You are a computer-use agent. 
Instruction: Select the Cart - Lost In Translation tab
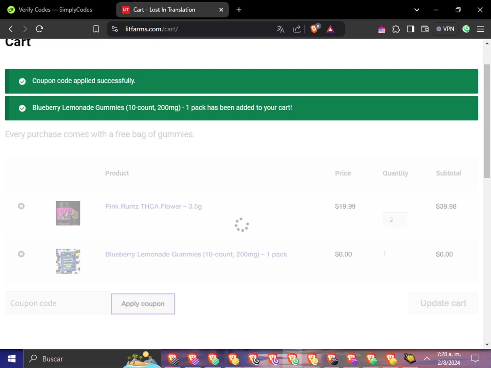coord(173,10)
